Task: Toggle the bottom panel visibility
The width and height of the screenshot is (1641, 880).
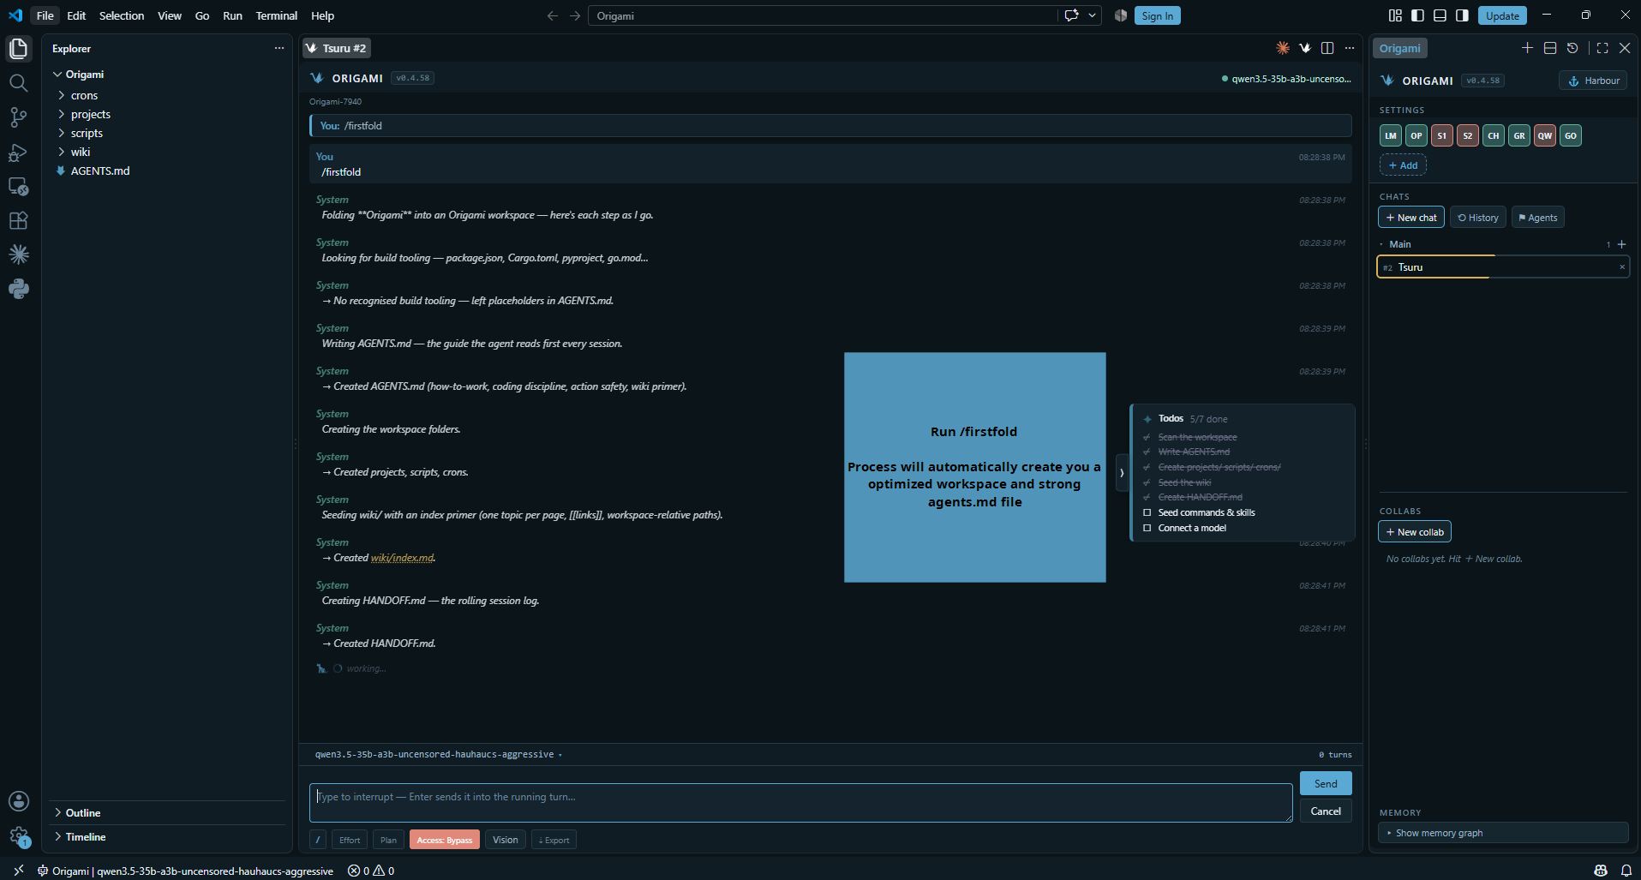Action: 1440,15
